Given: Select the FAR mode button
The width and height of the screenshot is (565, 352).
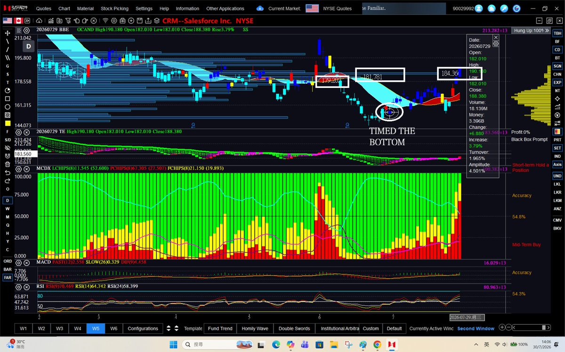Looking at the screenshot, I should pyautogui.click(x=8, y=278).
